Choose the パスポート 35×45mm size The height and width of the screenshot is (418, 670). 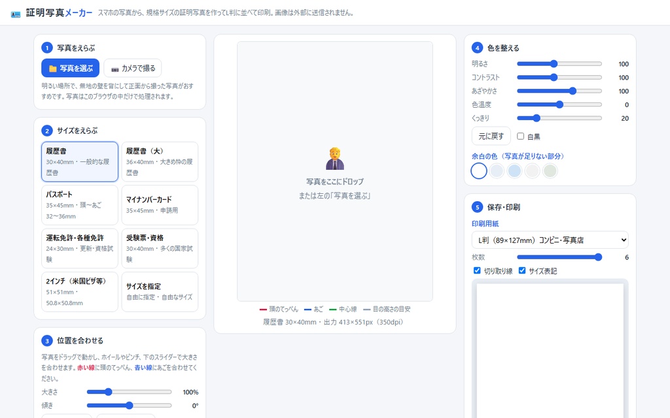80,205
